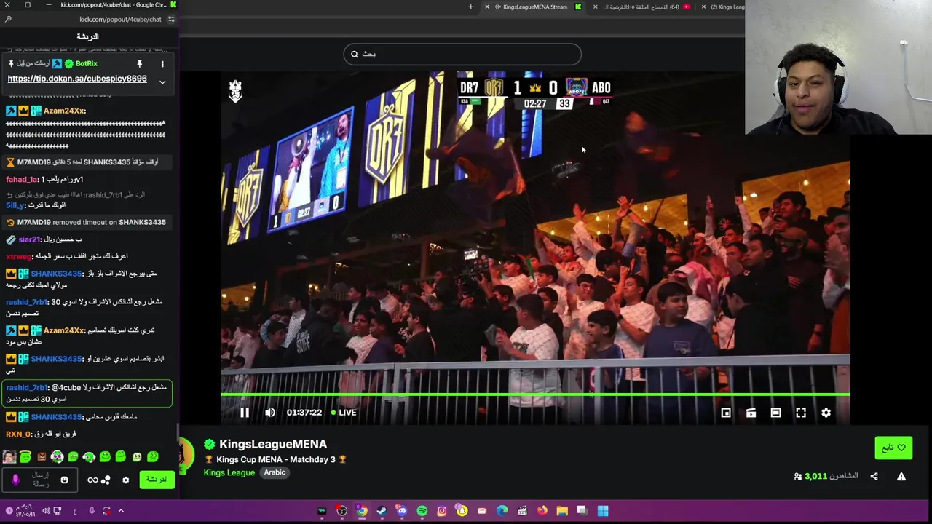Click the infinity icon in chat bar
Viewport: 932px width, 524px height.
pos(92,480)
